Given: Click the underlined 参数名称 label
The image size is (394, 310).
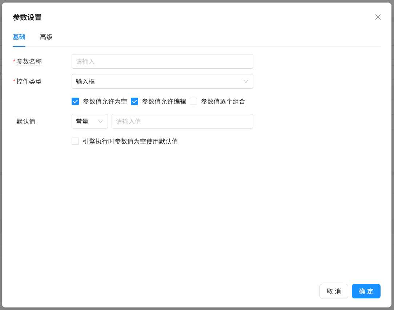Looking at the screenshot, I should 29,62.
